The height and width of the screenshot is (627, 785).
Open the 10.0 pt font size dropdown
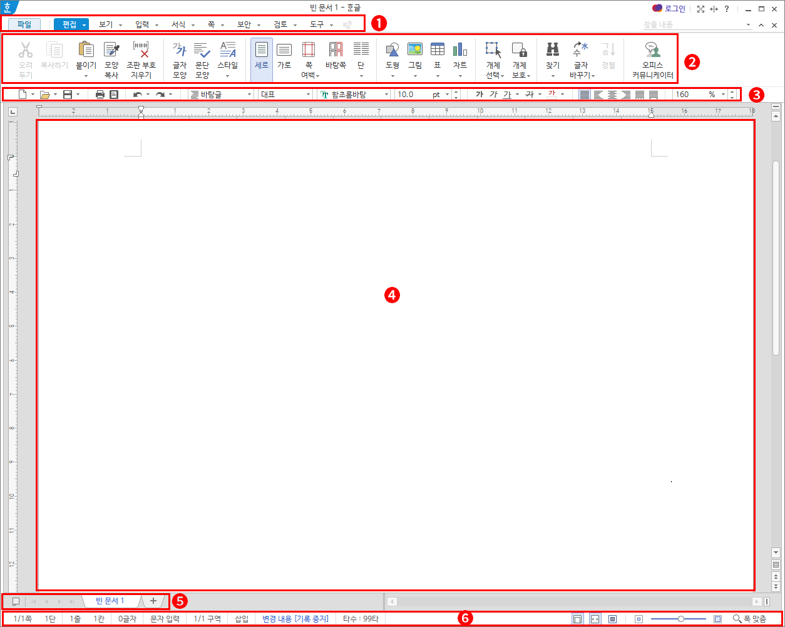click(x=448, y=95)
